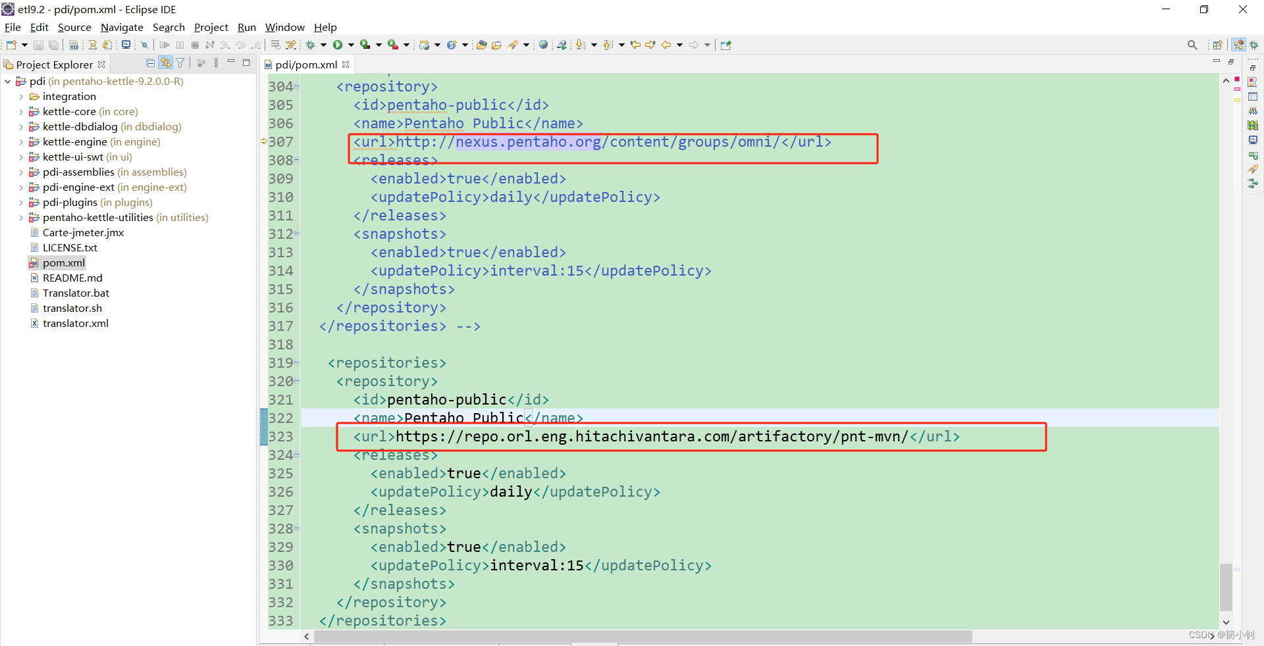Image resolution: width=1264 pixels, height=646 pixels.
Task: Minimize the Project Explorer panel
Action: (x=231, y=62)
